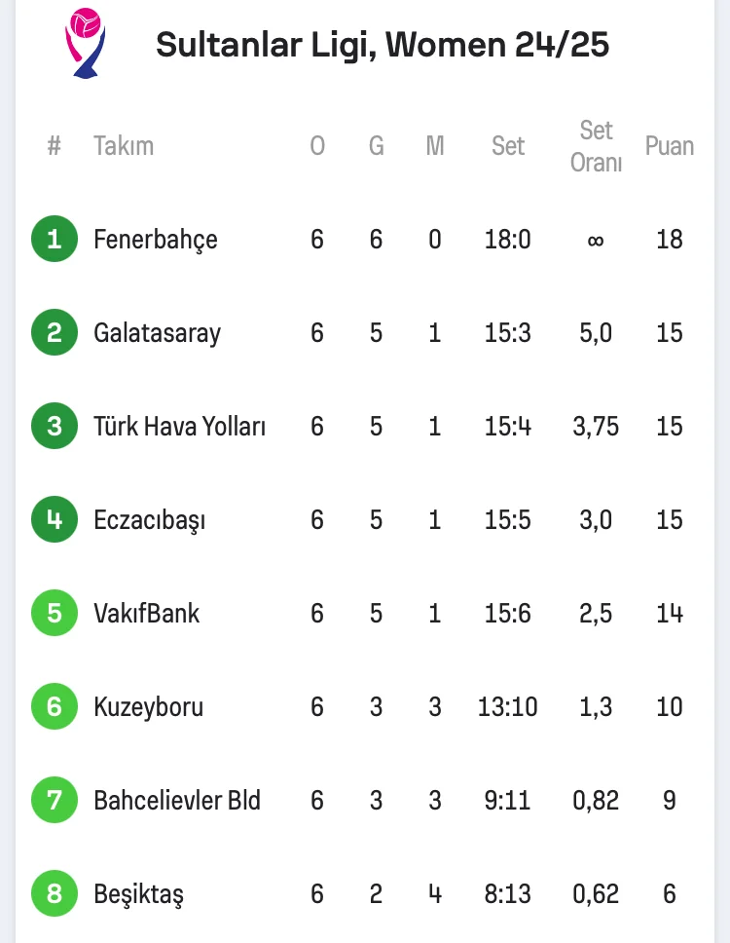Screen dimensions: 730x943
Task: Click the rank 3 position badge
Action: [55, 426]
